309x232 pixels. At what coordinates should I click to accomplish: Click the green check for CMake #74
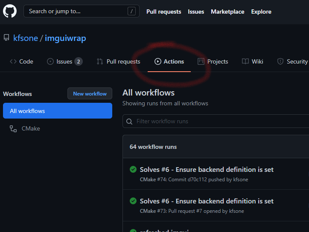pos(133,169)
